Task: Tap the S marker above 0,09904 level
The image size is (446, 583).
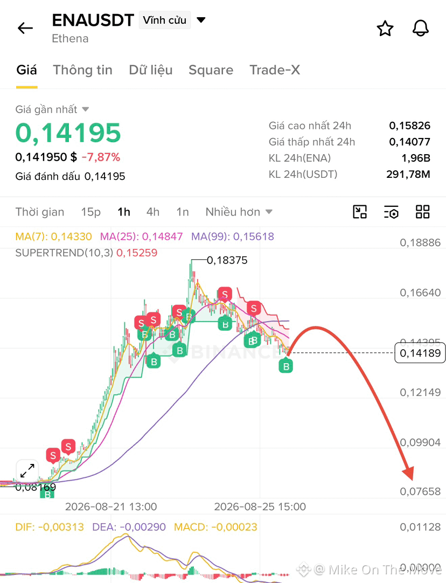Action: click(x=68, y=447)
